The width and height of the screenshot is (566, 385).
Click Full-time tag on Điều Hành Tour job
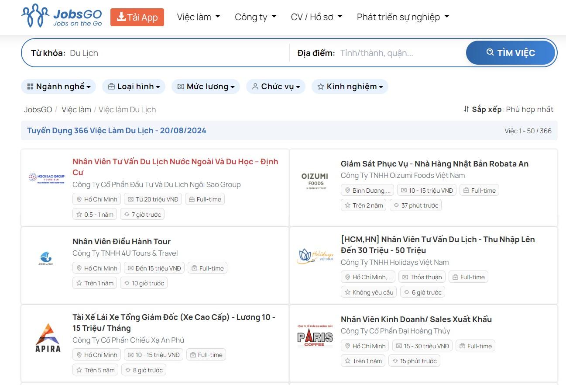207,268
